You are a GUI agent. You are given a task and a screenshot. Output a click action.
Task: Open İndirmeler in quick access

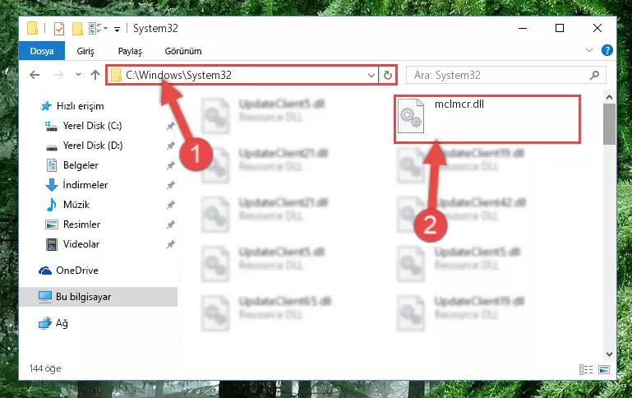pyautogui.click(x=85, y=185)
